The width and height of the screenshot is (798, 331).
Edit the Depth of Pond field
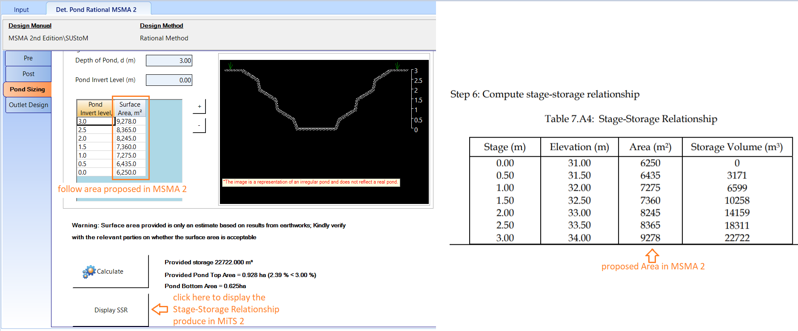pyautogui.click(x=169, y=61)
